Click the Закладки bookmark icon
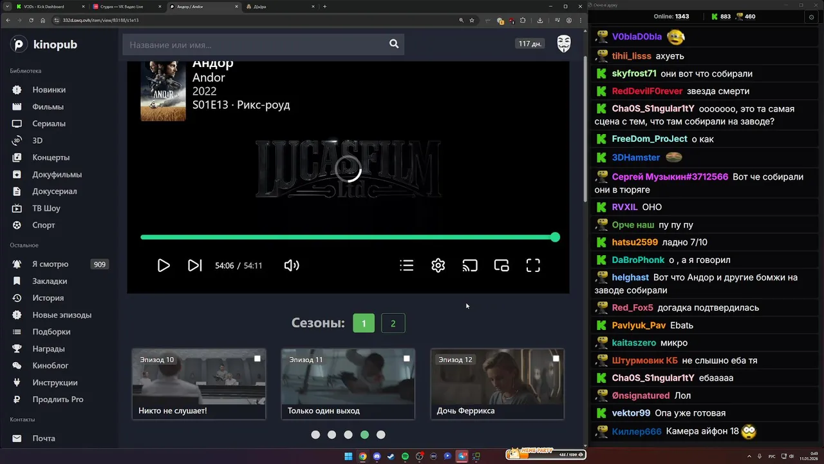 click(x=17, y=281)
